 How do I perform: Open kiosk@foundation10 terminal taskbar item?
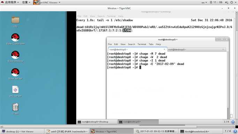200,132
